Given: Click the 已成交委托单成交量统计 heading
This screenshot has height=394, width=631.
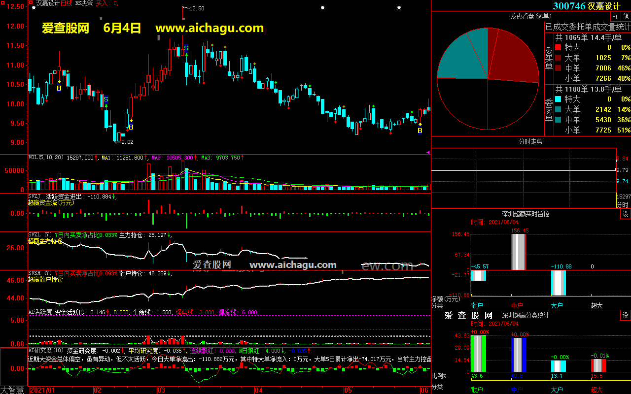Looking at the screenshot, I should (x=588, y=27).
